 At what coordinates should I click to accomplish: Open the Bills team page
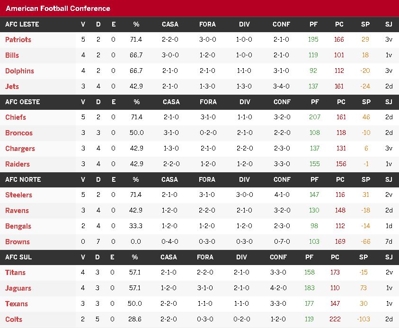(x=12, y=55)
